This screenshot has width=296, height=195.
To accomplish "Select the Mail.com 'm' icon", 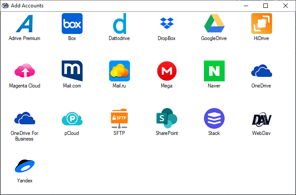I will click(x=72, y=71).
